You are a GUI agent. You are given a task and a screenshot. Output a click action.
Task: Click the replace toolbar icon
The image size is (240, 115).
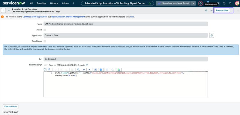coord(67,70)
